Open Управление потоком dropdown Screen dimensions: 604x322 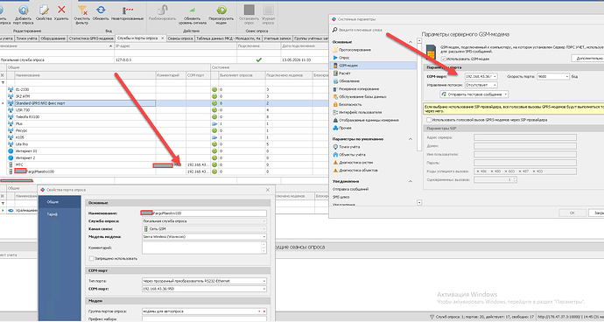click(495, 85)
